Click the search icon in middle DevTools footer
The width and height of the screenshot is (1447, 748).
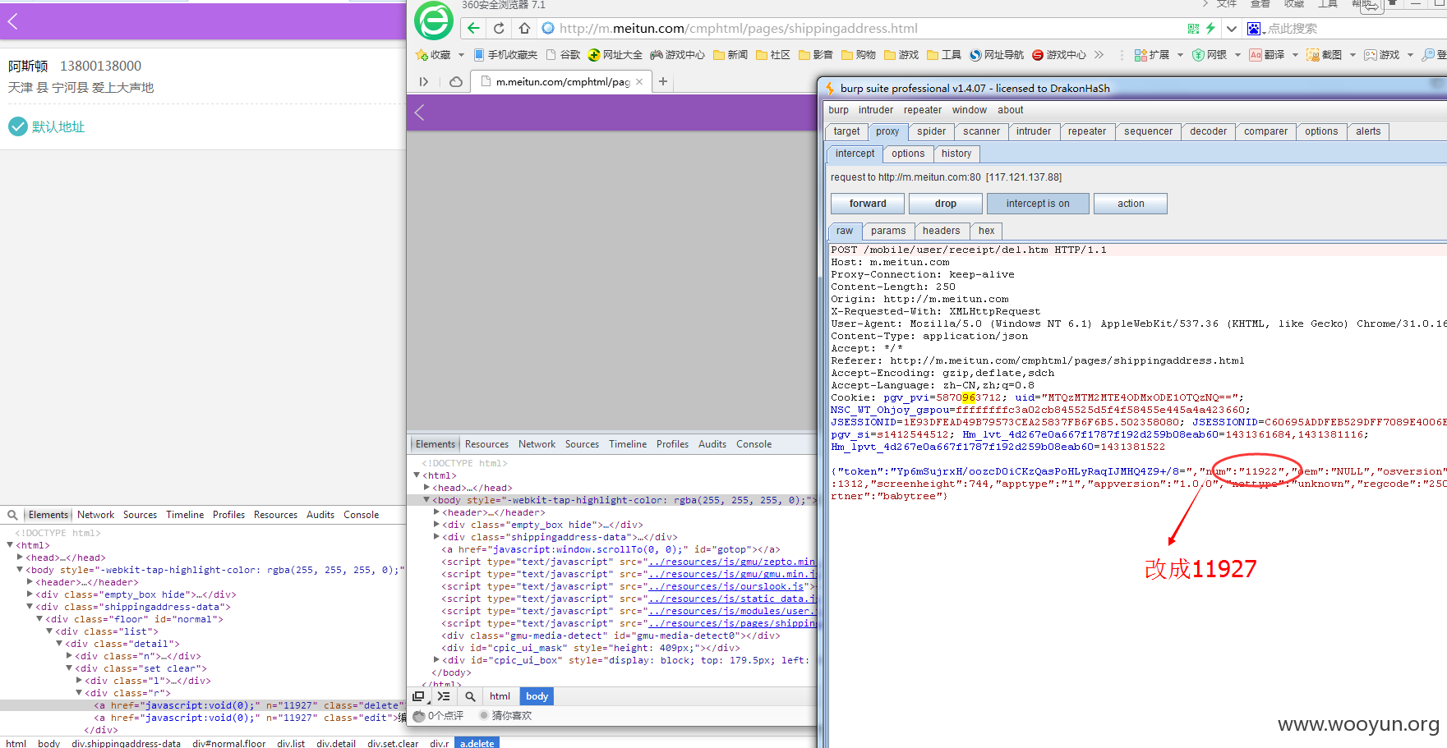[x=470, y=696]
